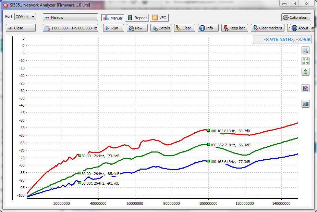Close the port connection with the Close button
The width and height of the screenshot is (317, 212).
pos(21,28)
